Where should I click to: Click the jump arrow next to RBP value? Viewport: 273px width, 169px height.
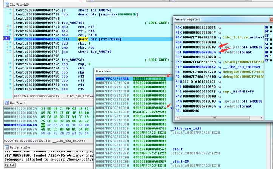tap(220, 57)
